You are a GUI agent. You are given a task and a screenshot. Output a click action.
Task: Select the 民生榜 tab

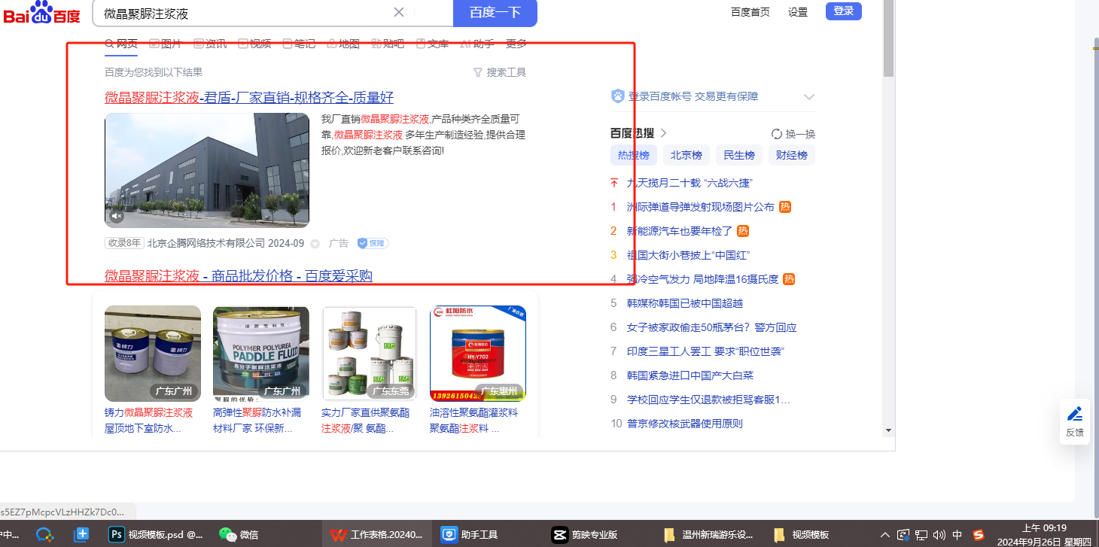pyautogui.click(x=739, y=155)
